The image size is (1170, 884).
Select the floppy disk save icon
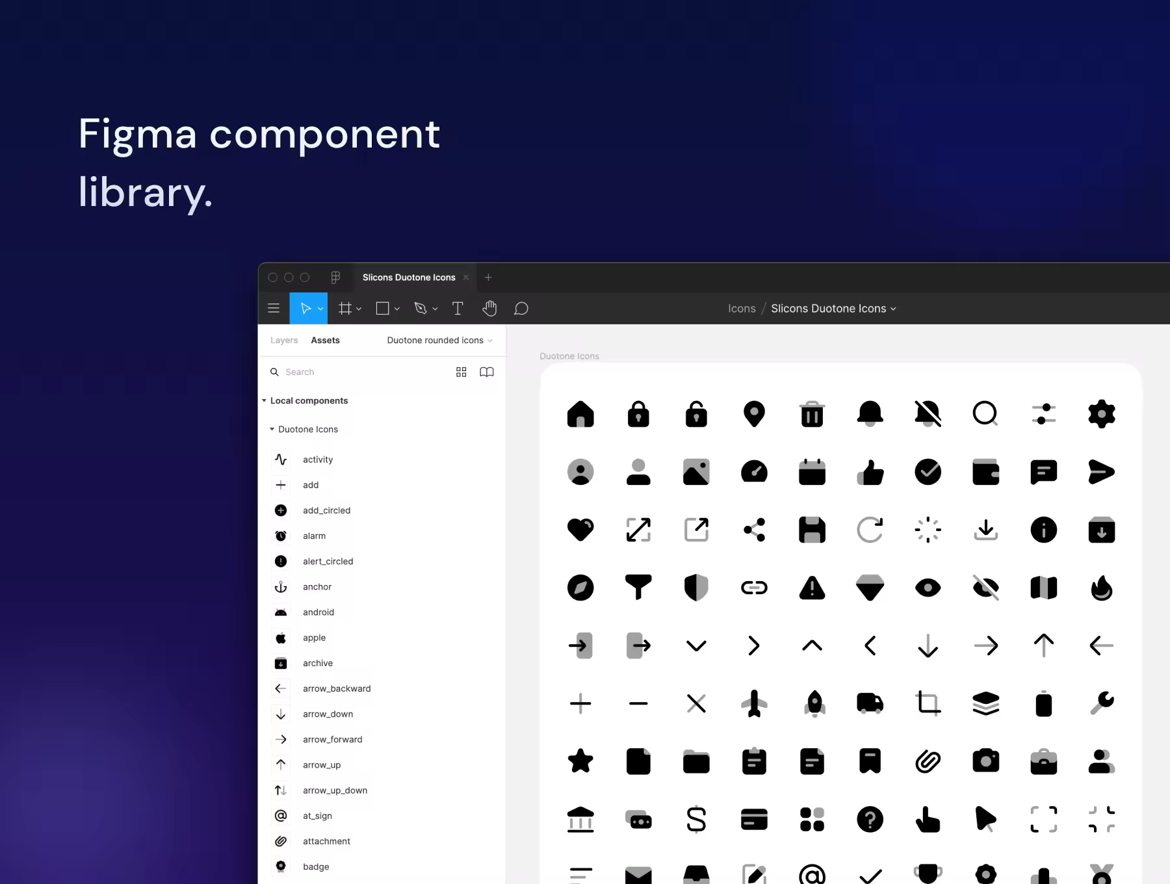click(x=812, y=530)
